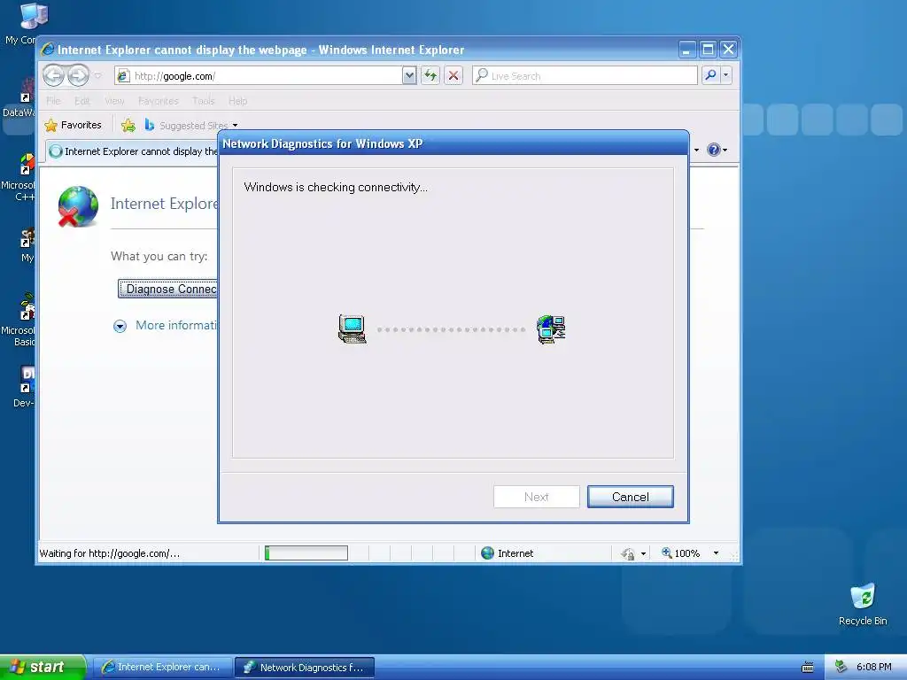This screenshot has height=680, width=907.
Task: Minimize the Internet Explorer window
Action: (686, 50)
